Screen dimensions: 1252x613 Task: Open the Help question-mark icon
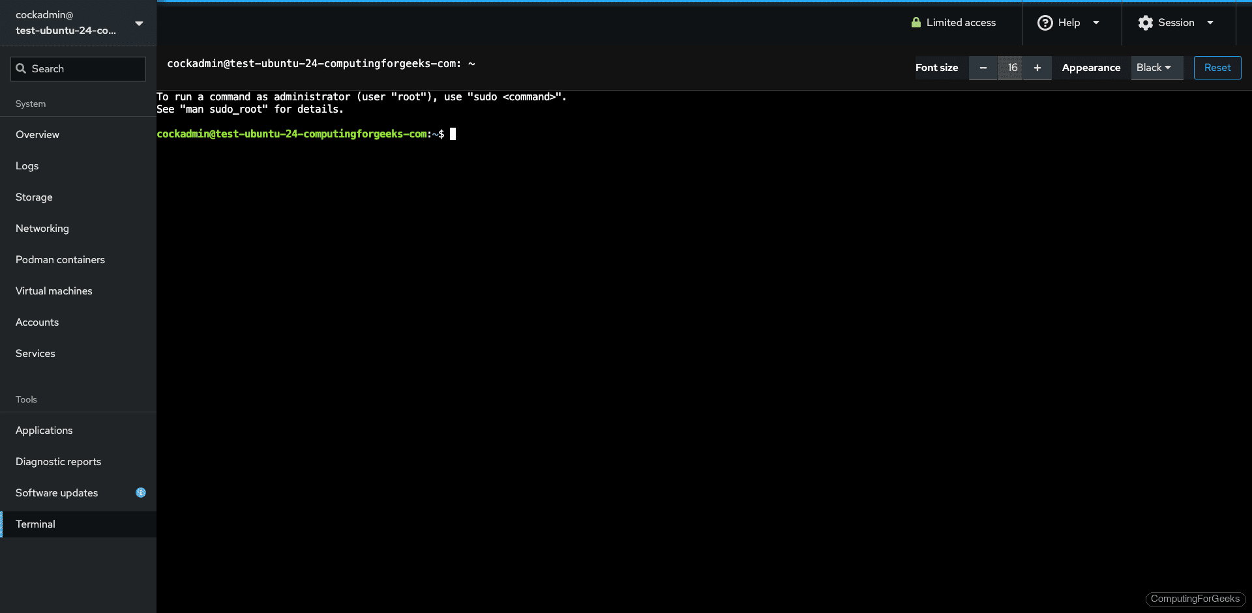click(x=1045, y=22)
